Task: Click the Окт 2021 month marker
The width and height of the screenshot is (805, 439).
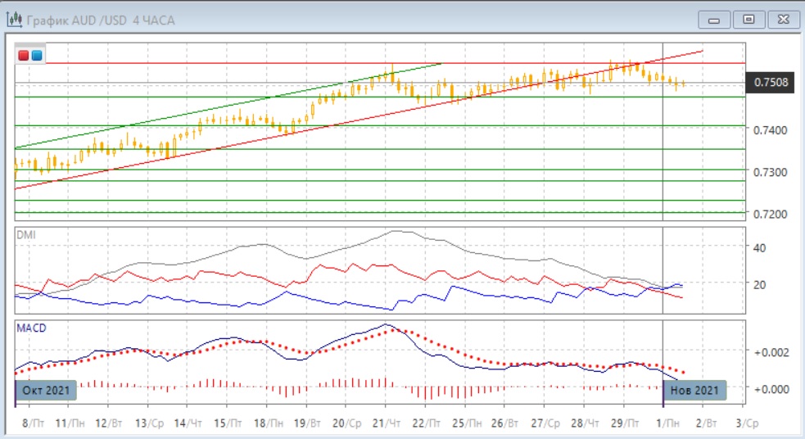Action: [47, 390]
